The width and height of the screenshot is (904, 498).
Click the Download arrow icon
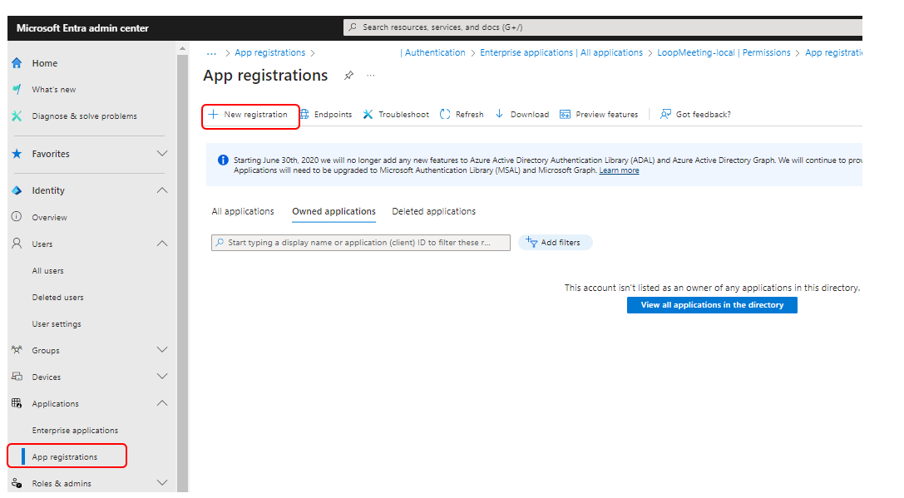(499, 114)
